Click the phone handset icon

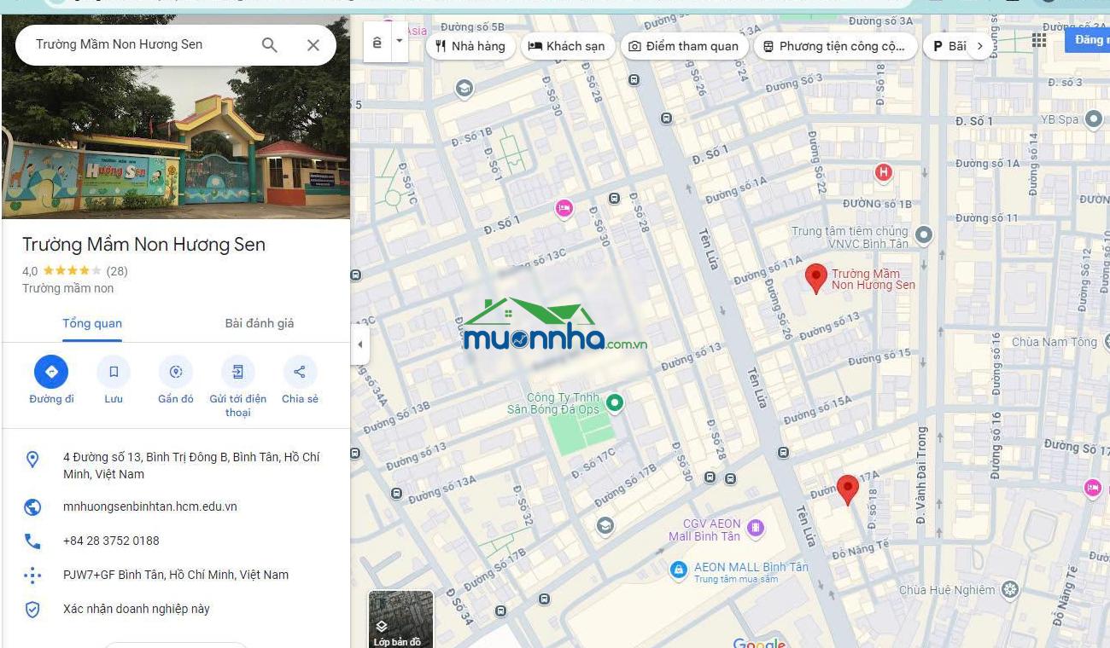32,541
